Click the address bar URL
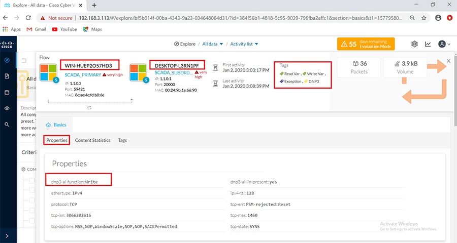Screen dimensions: 457x243 pos(241,18)
